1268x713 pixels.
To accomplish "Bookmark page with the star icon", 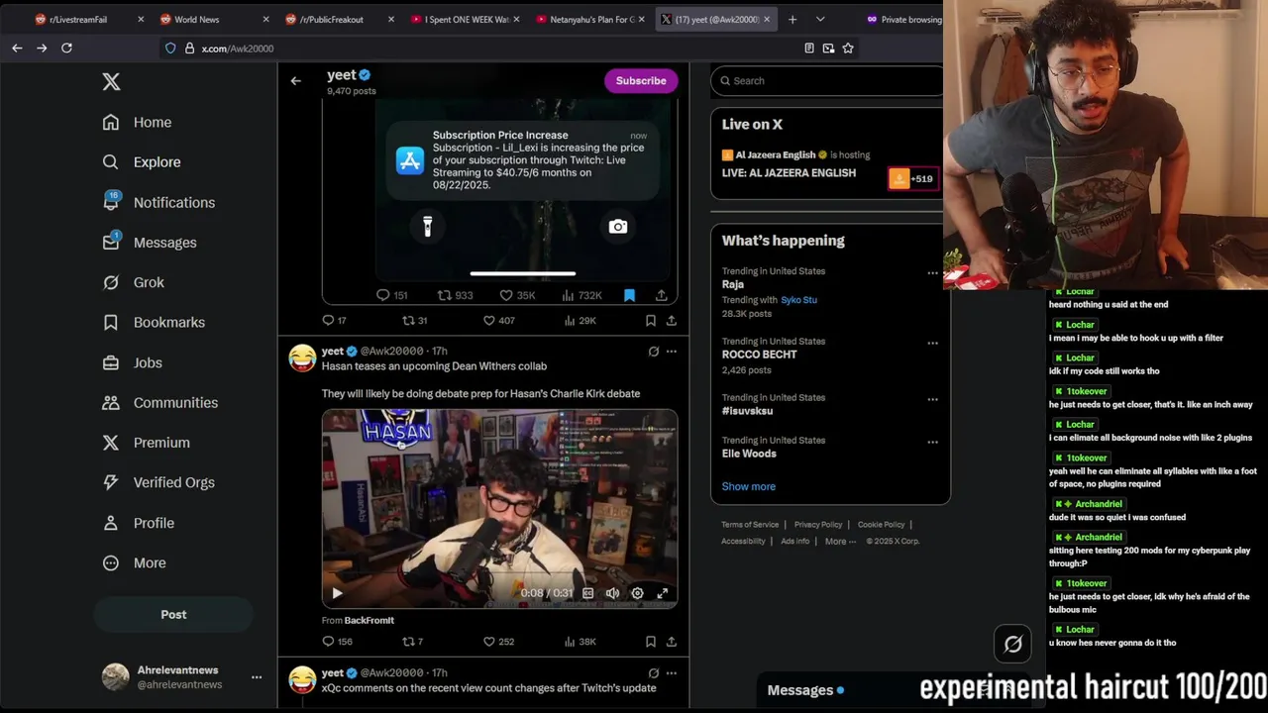I will coord(848,48).
